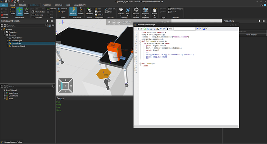
Task: Open the FILE tab
Action: coord(4,5)
